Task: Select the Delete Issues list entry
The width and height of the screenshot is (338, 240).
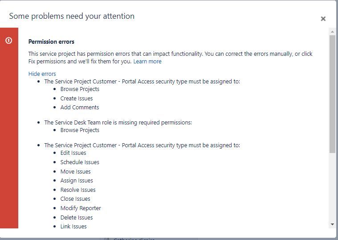Action: [77, 218]
